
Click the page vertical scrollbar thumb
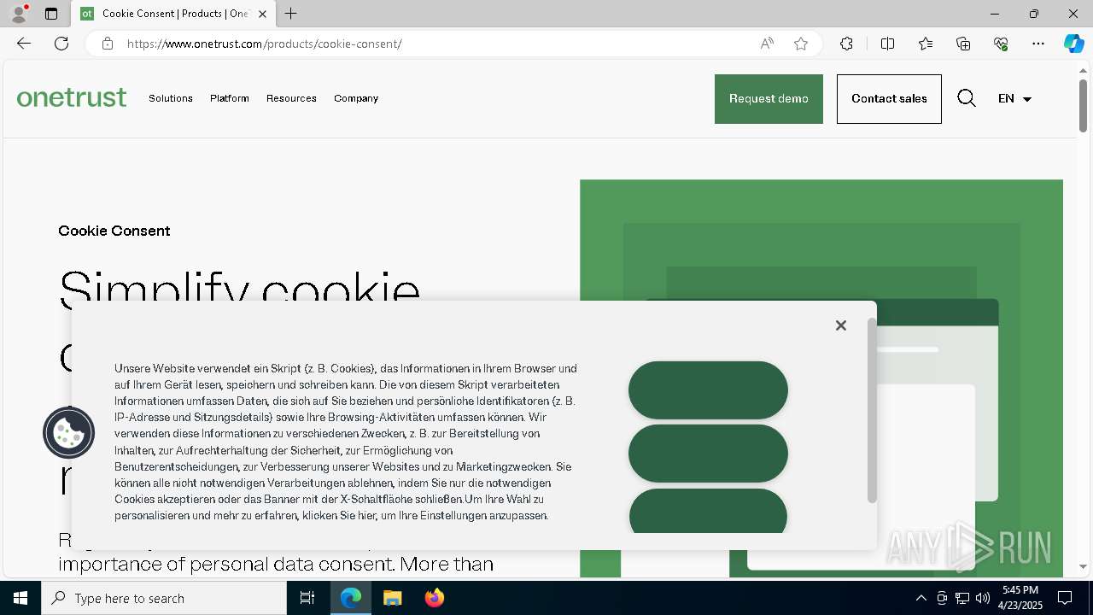click(x=1083, y=106)
